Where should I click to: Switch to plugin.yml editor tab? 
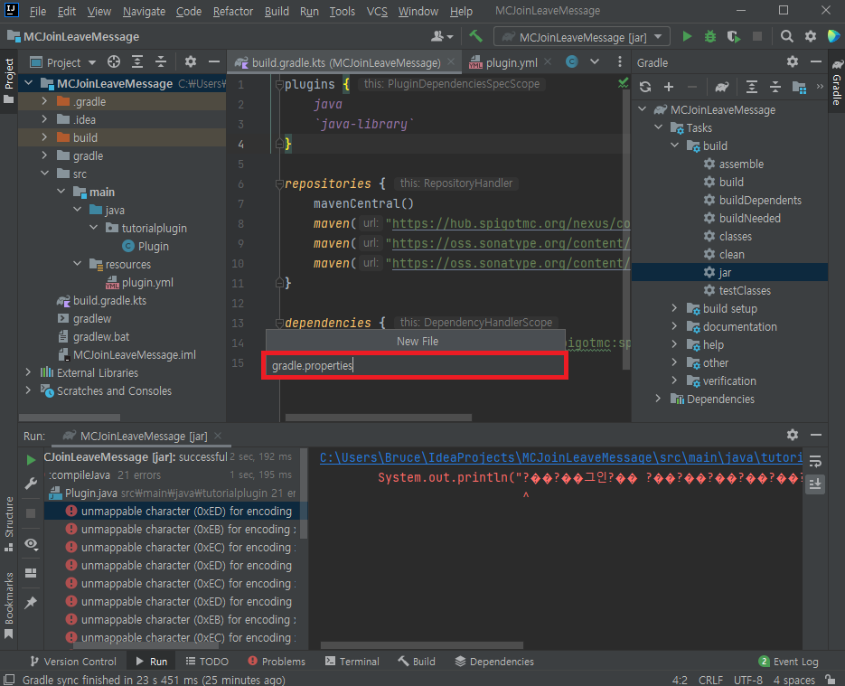(511, 62)
